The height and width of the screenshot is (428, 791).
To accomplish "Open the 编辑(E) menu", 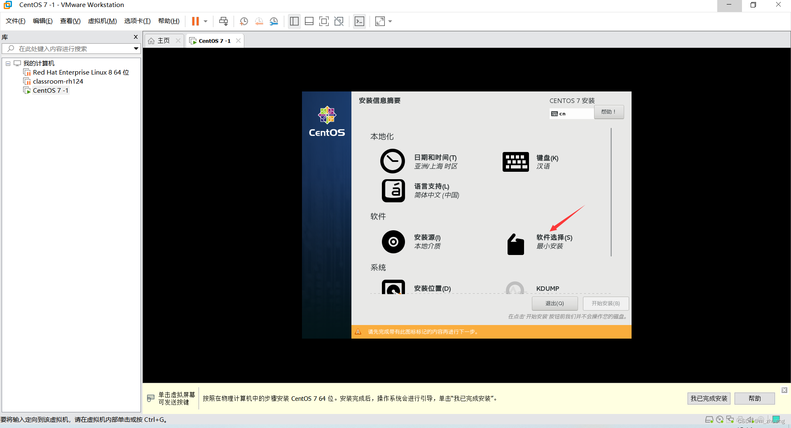I will 43,21.
